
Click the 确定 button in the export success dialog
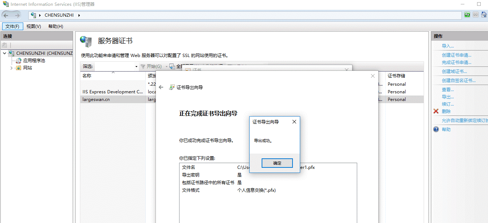pos(277,163)
